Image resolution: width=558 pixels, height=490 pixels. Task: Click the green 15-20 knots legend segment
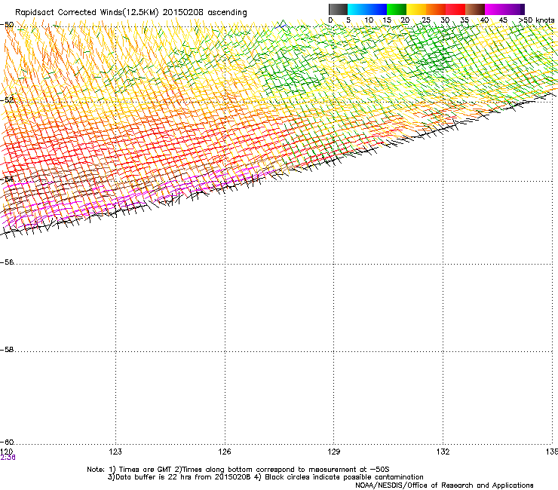(397, 9)
